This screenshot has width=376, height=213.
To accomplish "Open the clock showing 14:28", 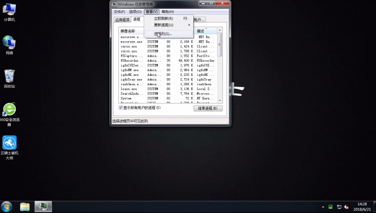I will (362, 204).
